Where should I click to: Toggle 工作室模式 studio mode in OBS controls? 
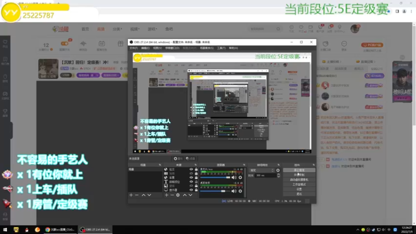pyautogui.click(x=299, y=185)
